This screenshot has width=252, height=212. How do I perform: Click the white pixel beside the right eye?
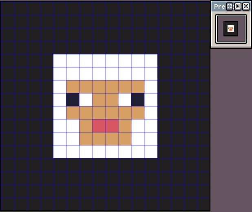tap(125, 99)
